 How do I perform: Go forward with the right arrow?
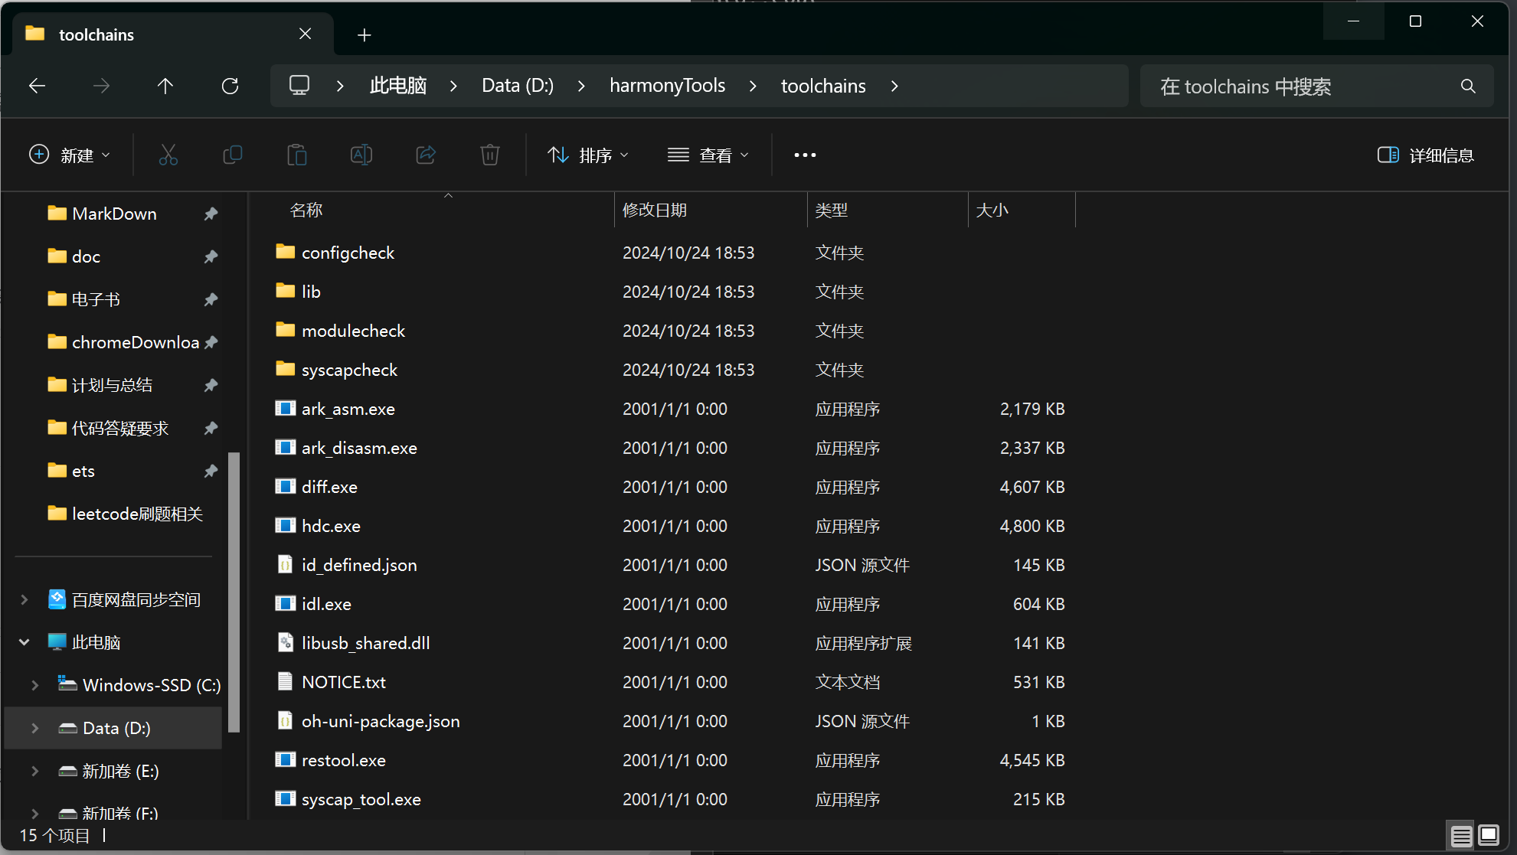point(101,86)
